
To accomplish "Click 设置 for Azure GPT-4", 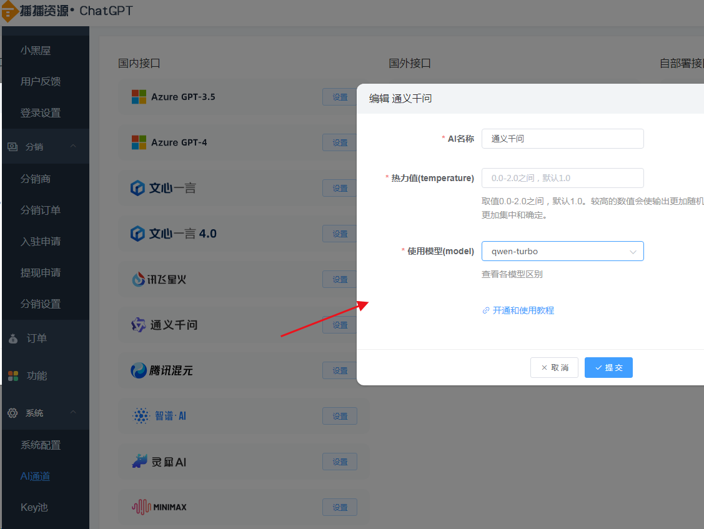I will (340, 142).
